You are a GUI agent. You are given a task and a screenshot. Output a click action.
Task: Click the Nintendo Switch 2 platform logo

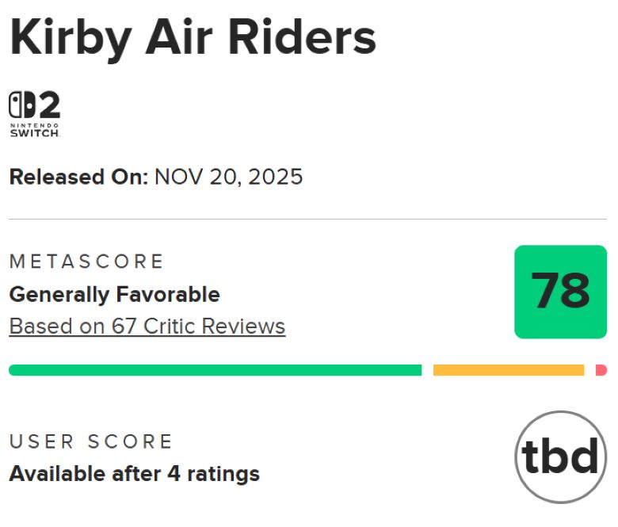pos(34,114)
